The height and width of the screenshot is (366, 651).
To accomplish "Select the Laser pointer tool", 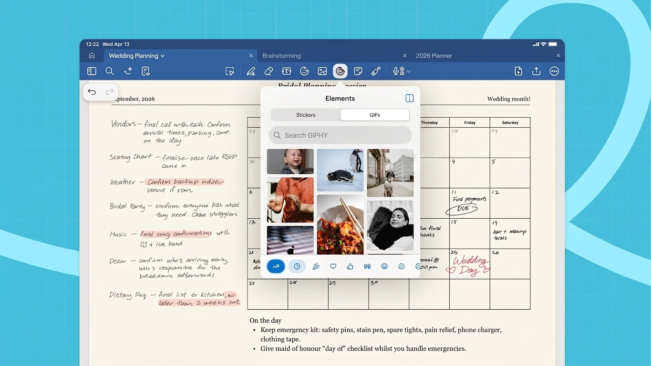I will pos(376,71).
